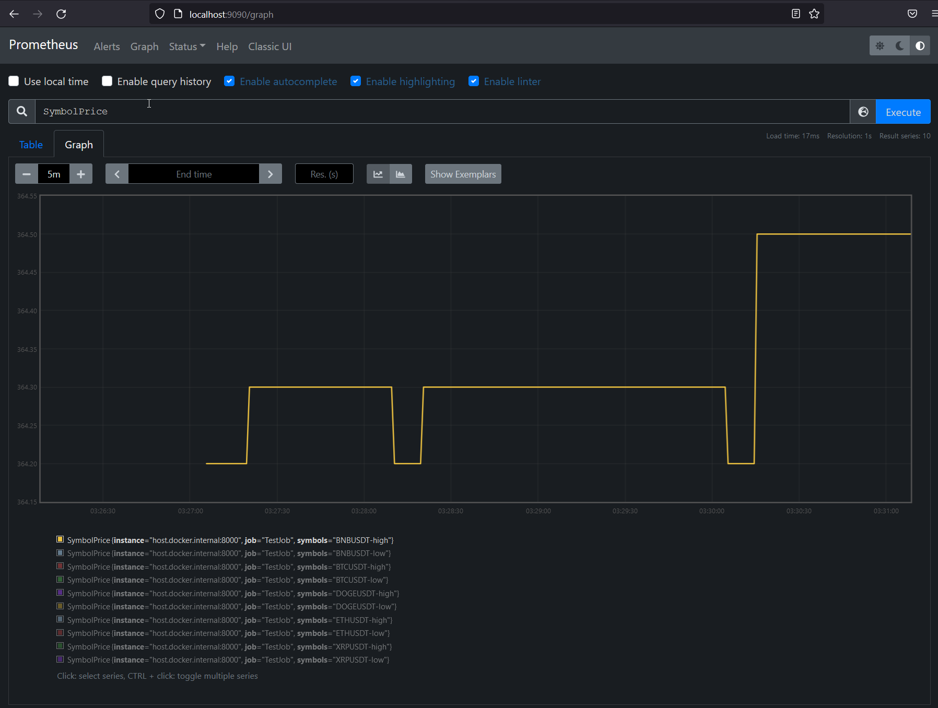Select the DOGEUSDT-high legend series
The width and height of the screenshot is (938, 708).
(228, 593)
